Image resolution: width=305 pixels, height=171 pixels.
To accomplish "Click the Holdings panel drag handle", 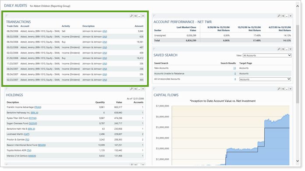I will point(7,89).
